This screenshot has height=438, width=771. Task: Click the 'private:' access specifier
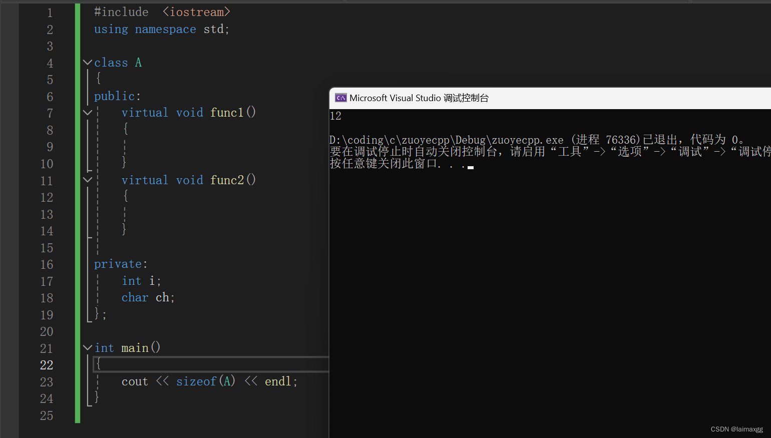121,264
